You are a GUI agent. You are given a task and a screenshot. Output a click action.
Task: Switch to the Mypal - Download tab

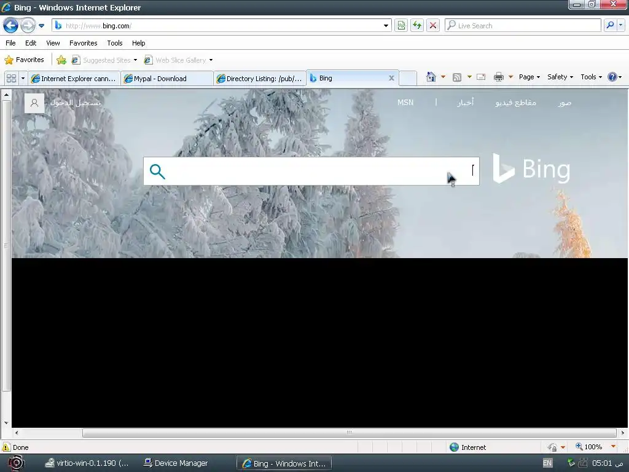(x=167, y=79)
